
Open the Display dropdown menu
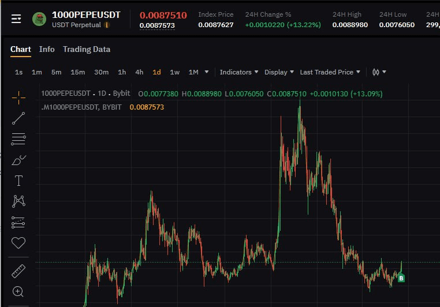(279, 72)
